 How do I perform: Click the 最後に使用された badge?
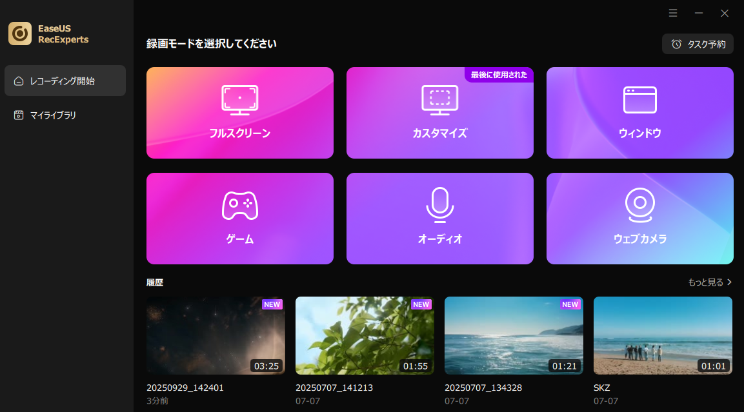pyautogui.click(x=499, y=75)
